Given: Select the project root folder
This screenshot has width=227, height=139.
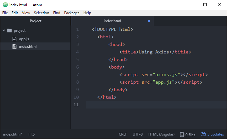Looking at the screenshot, I should click(20, 31).
